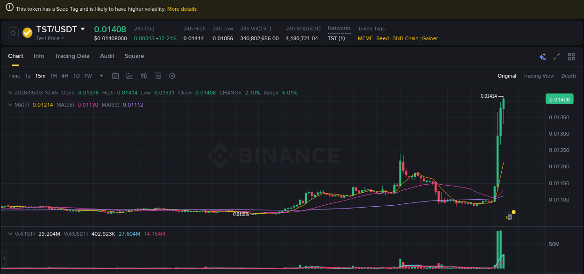This screenshot has height=274, width=584.
Task: Click the Gainer token tag
Action: pyautogui.click(x=430, y=38)
